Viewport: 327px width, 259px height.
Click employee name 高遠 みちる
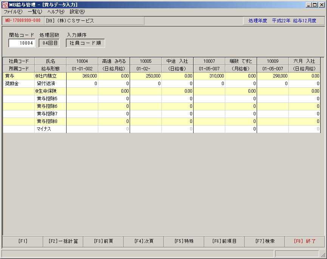[x=114, y=61]
